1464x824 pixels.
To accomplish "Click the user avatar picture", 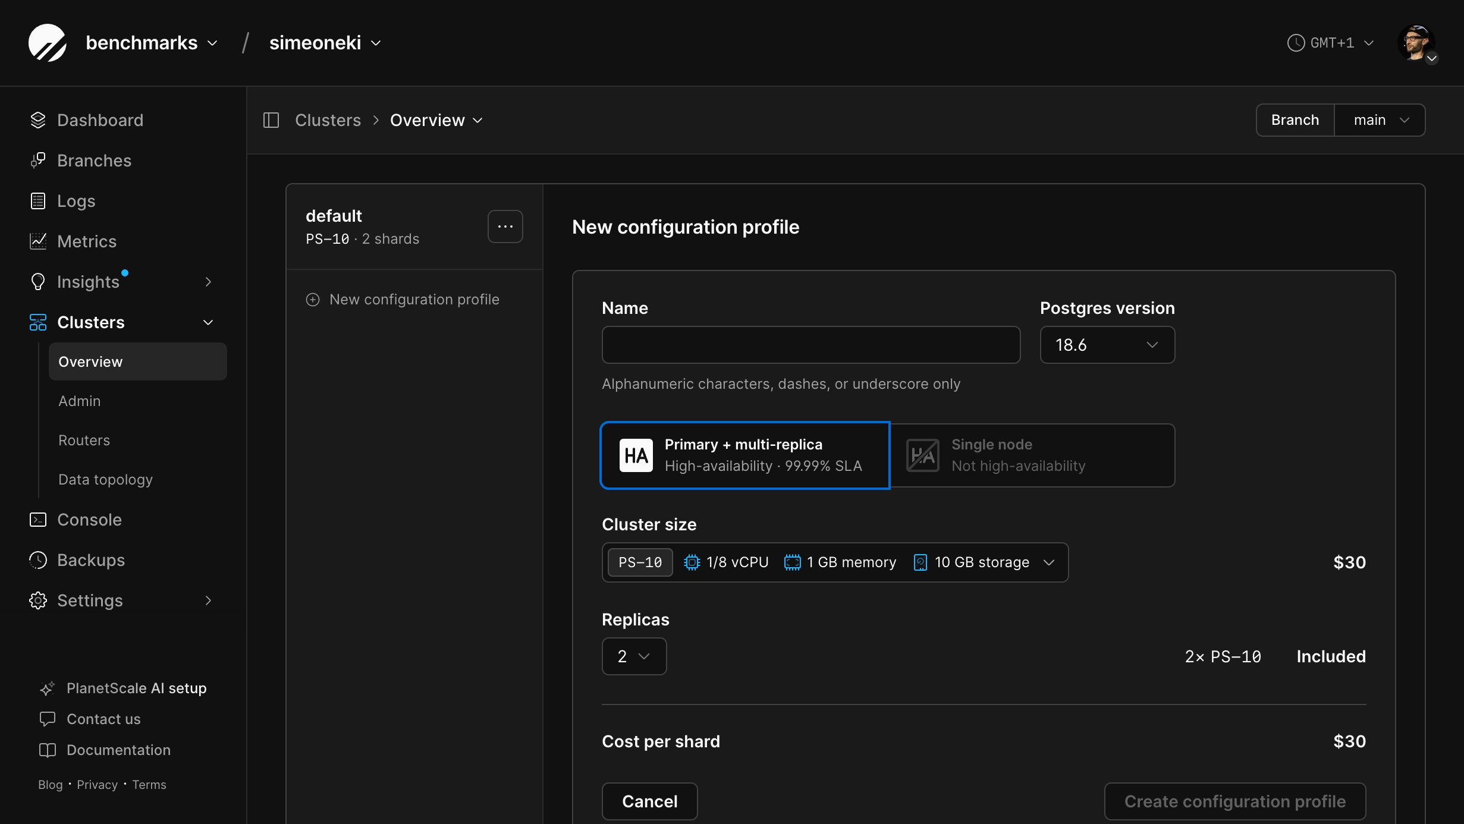I will [x=1416, y=43].
